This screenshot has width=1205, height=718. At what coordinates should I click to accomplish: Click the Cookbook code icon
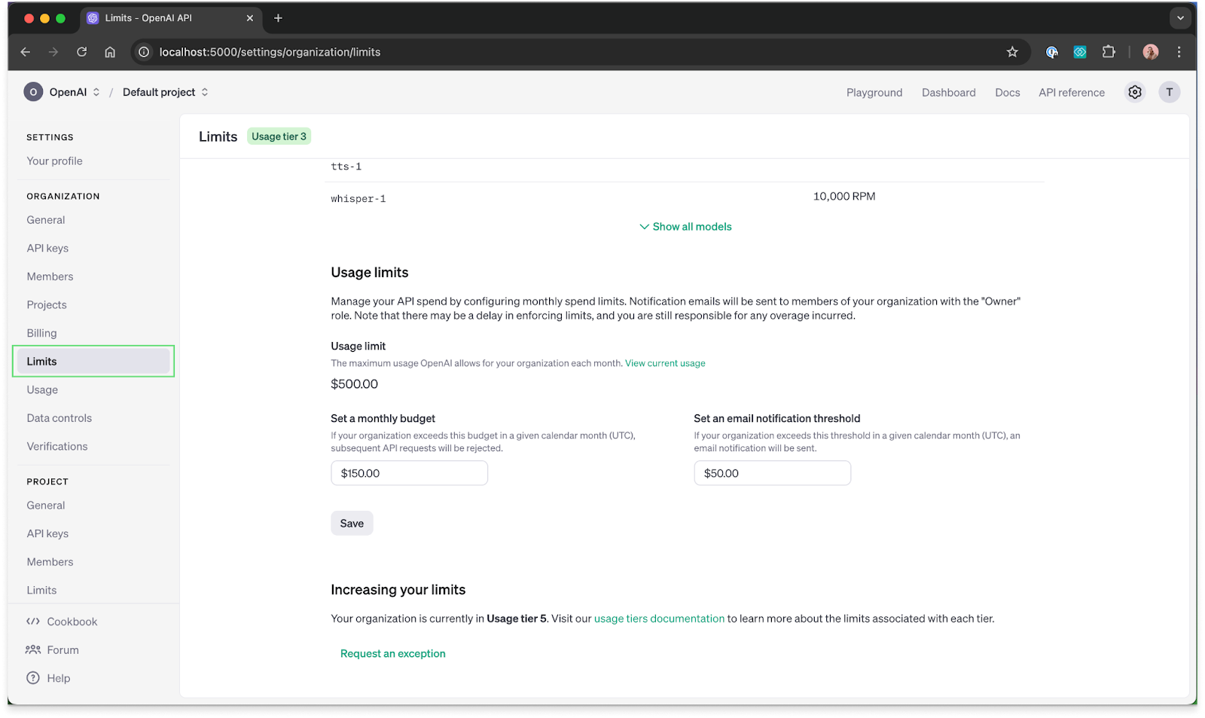(x=33, y=622)
